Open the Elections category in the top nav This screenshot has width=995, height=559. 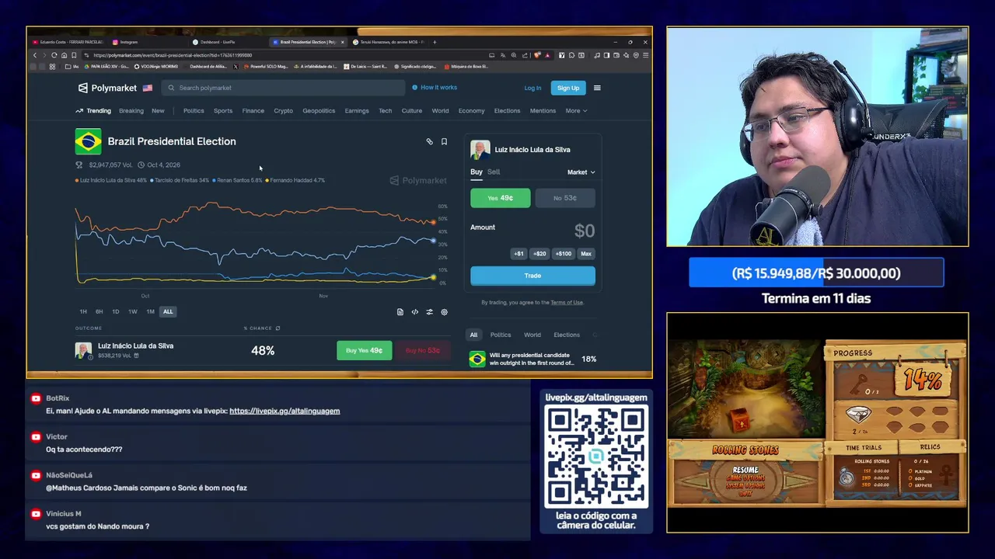(507, 111)
